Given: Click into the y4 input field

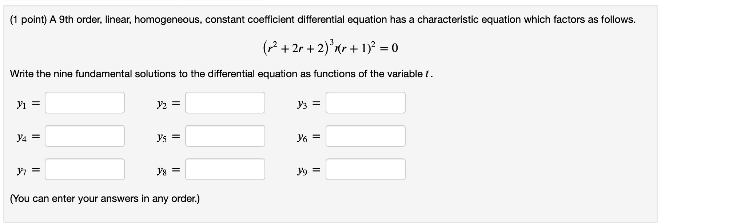Looking at the screenshot, I should click(85, 136).
